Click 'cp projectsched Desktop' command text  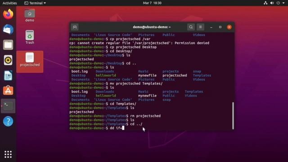[133, 47]
